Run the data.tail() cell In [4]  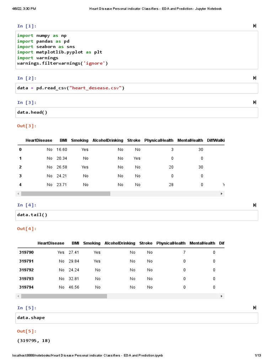255,205
